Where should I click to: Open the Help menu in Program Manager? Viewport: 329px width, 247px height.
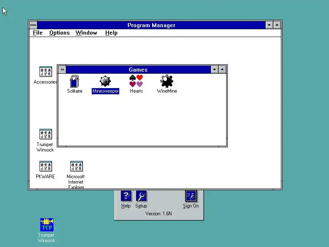point(111,33)
